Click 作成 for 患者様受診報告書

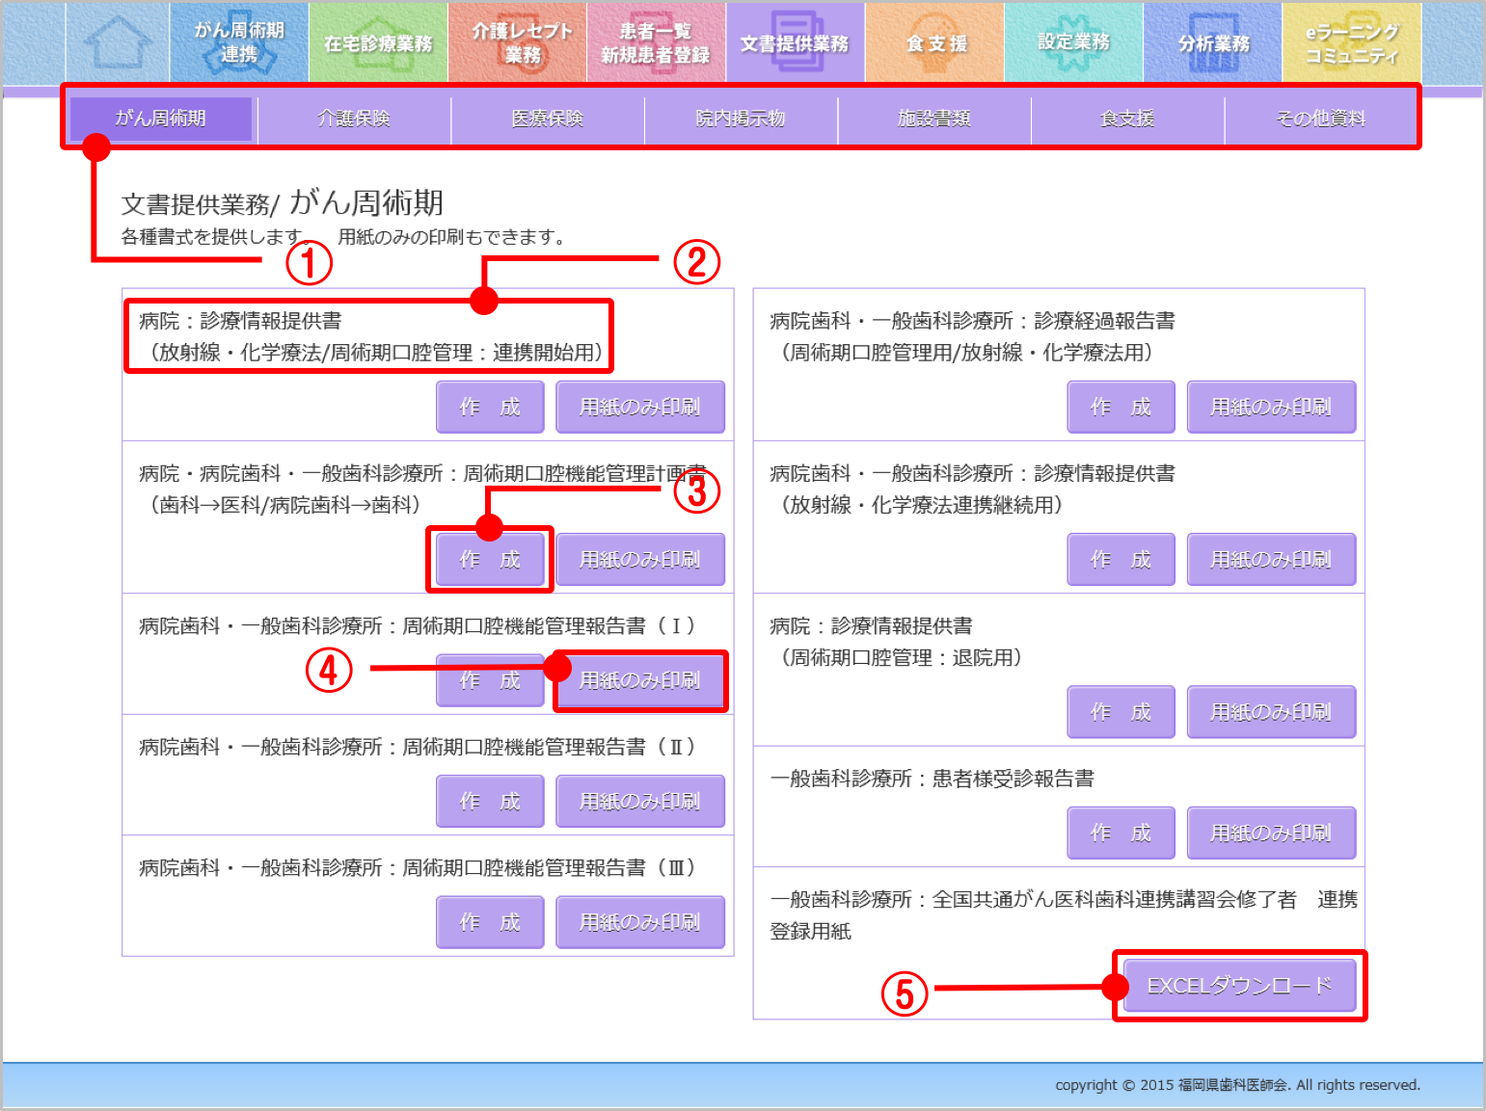(1121, 833)
